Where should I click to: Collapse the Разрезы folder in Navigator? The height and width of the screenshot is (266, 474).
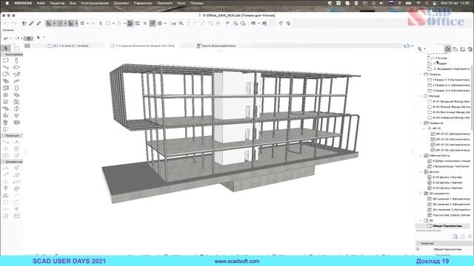click(x=421, y=74)
